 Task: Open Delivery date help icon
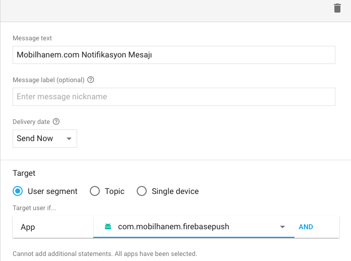pos(56,121)
